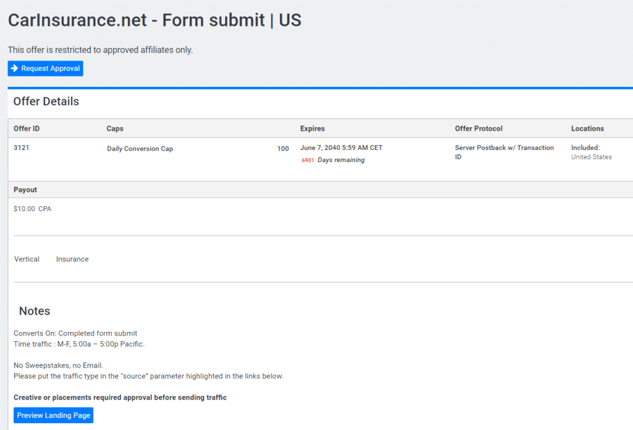Click the Expires column header

312,128
